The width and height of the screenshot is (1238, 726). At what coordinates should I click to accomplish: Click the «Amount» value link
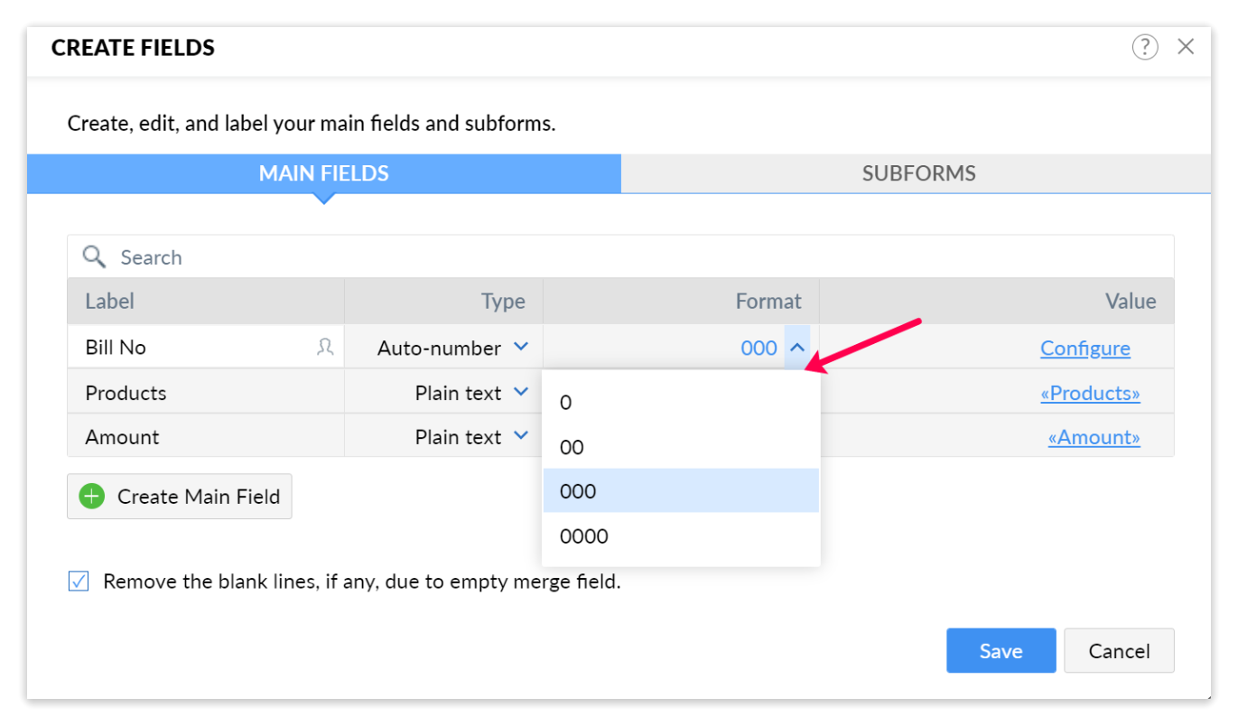(x=1094, y=438)
